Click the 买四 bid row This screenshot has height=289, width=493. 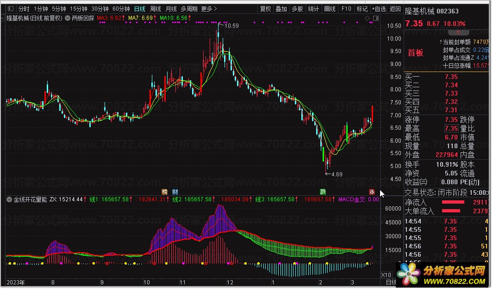447,102
